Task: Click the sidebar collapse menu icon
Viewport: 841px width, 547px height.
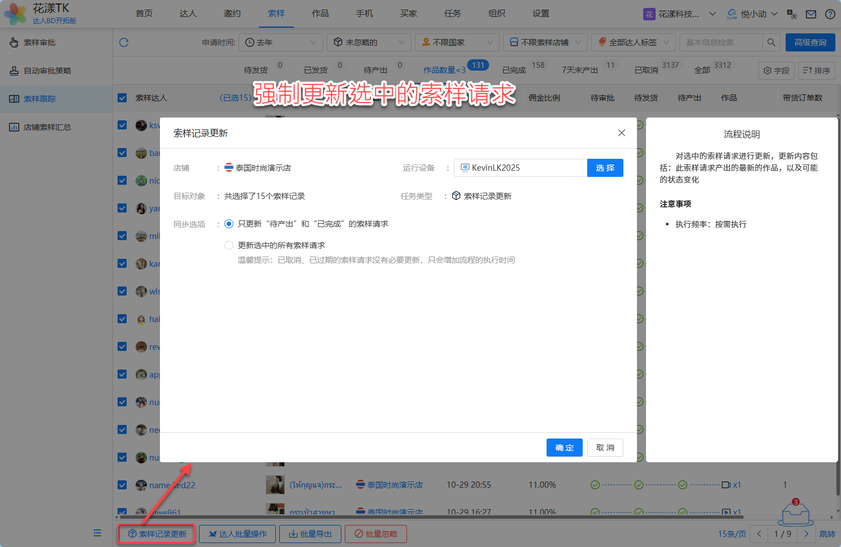Action: coord(97,533)
